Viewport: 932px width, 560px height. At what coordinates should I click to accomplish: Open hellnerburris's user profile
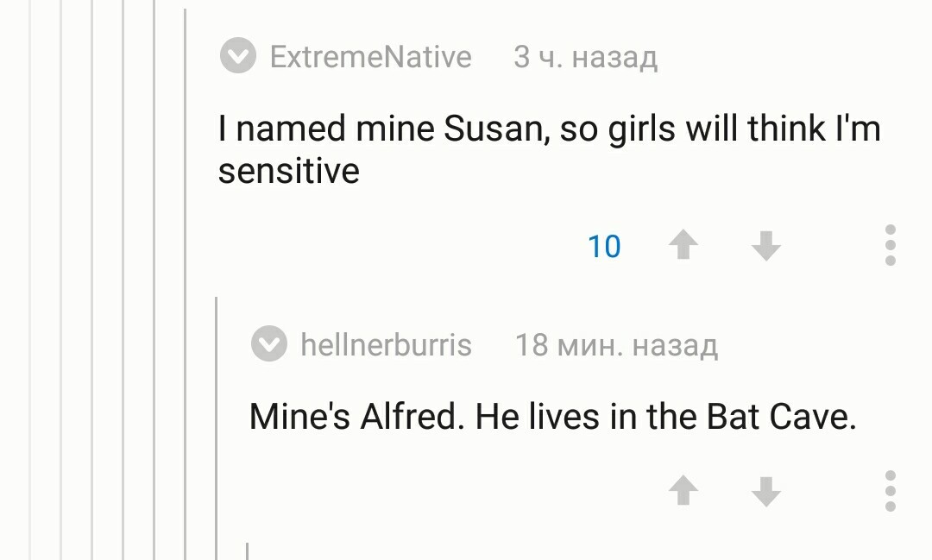click(x=386, y=346)
